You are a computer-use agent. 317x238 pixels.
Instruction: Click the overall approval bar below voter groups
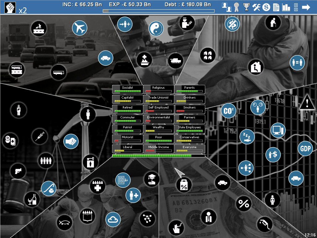coord(158,156)
